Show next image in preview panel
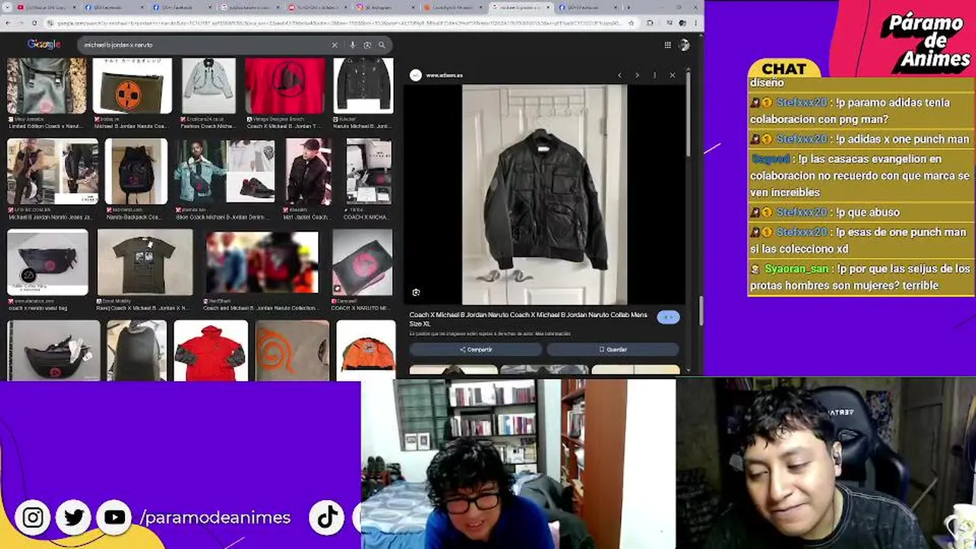 tap(637, 75)
